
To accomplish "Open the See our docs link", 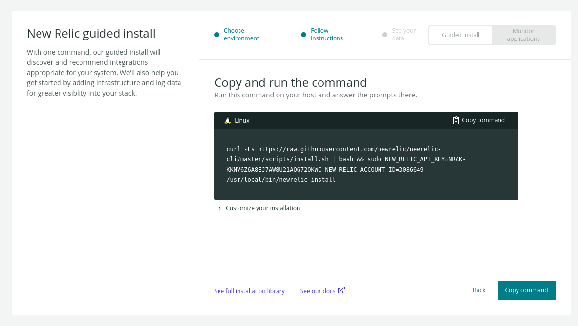I will coord(318,291).
